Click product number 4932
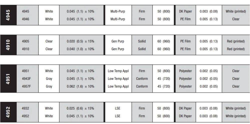250x124 pixels. pyautogui.click(x=25, y=108)
